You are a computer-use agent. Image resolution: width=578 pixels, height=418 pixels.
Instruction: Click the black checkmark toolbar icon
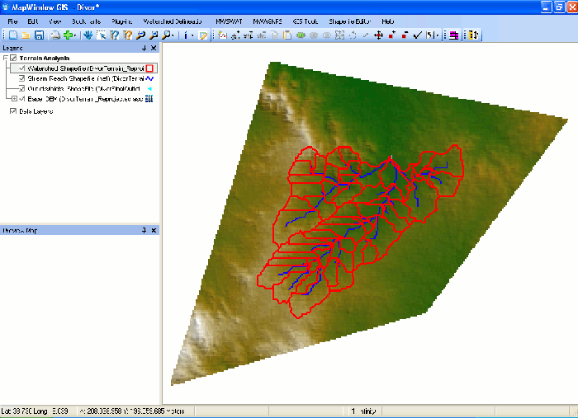point(418,35)
